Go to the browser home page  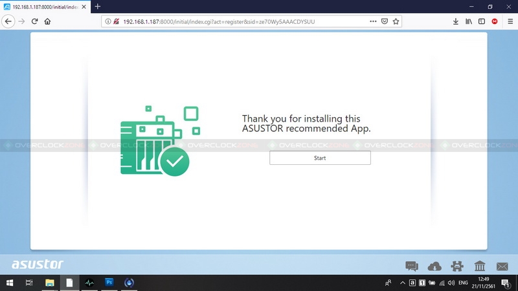pyautogui.click(x=47, y=21)
